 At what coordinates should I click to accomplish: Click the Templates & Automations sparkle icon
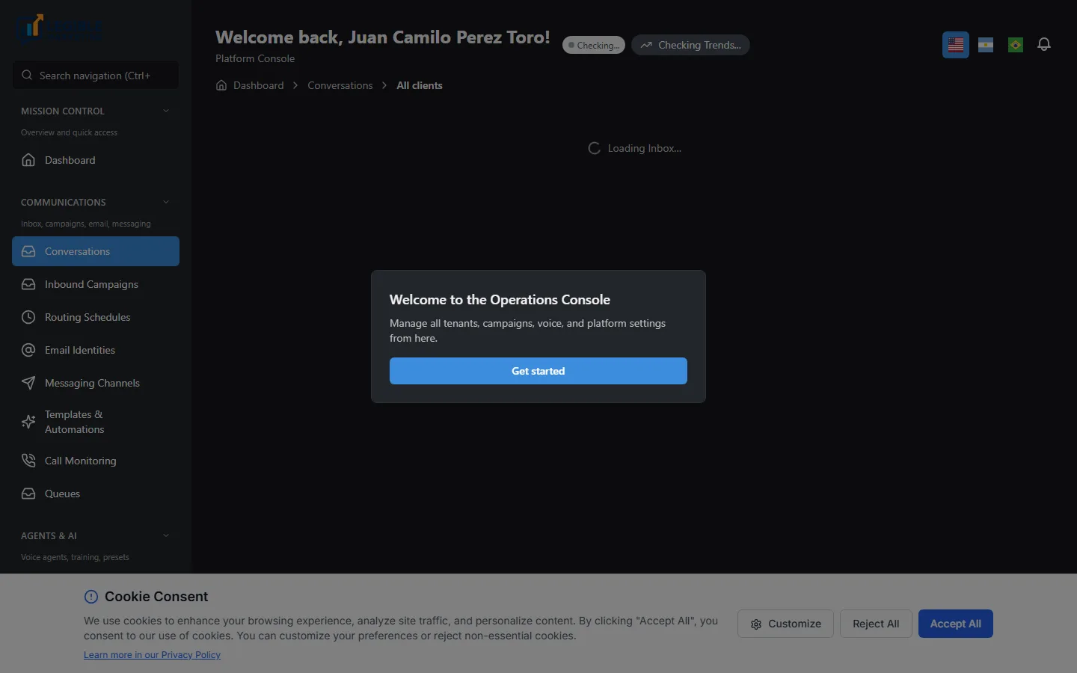[28, 422]
